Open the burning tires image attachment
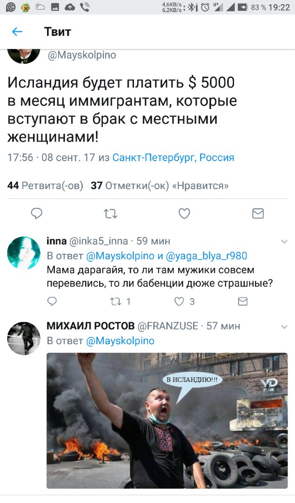The height and width of the screenshot is (503, 295). click(167, 421)
